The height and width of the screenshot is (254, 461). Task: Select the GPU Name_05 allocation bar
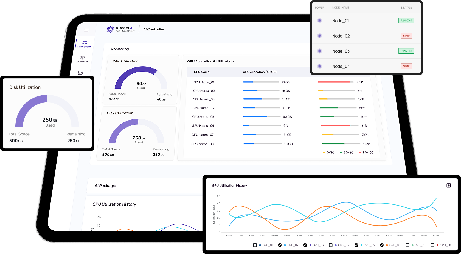click(261, 116)
